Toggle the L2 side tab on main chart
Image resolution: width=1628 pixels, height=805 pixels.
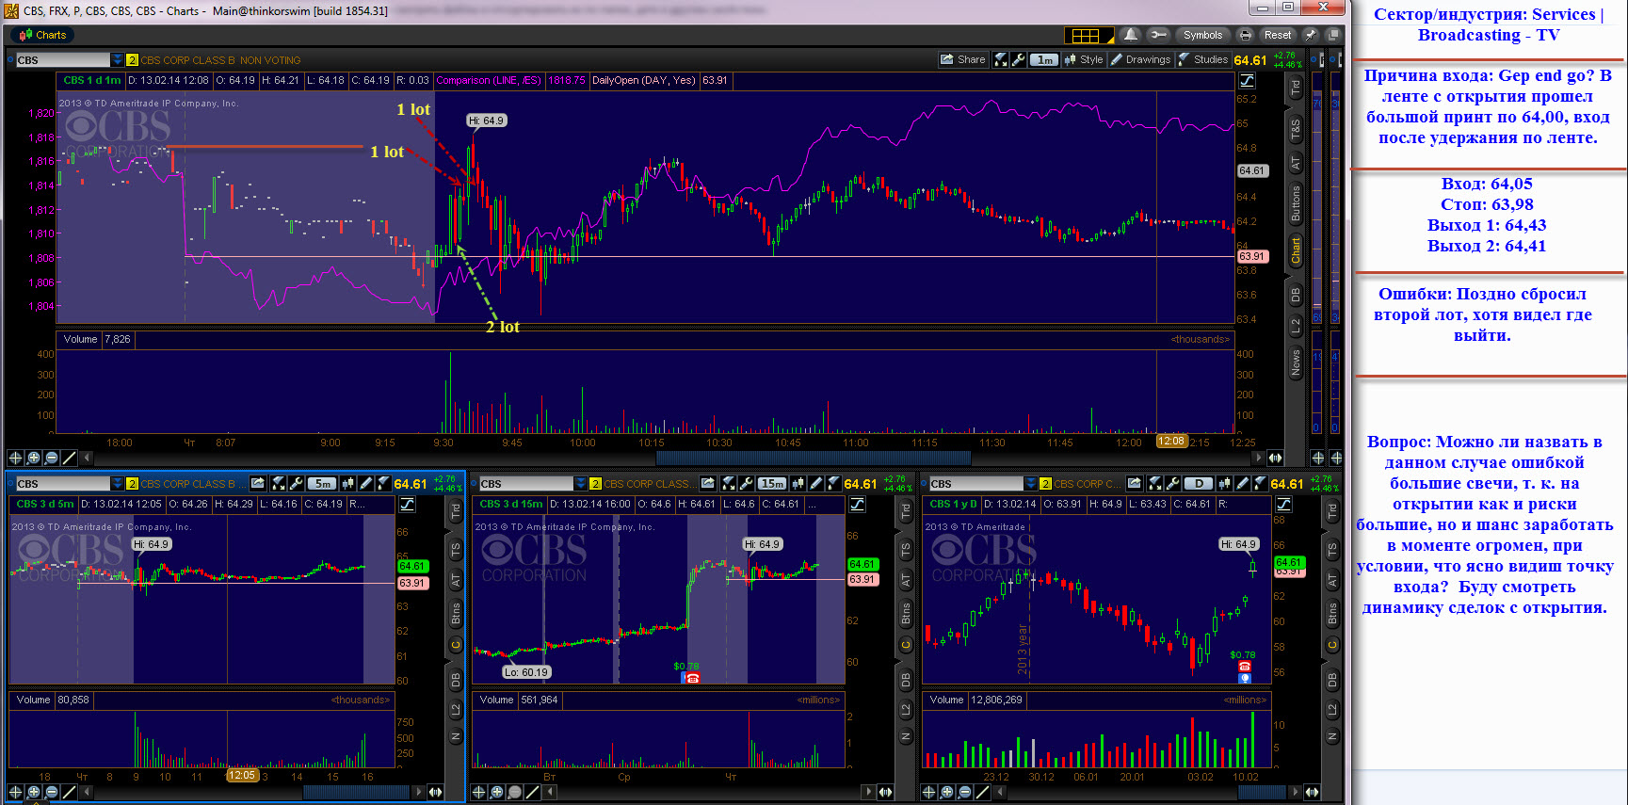[x=1296, y=325]
